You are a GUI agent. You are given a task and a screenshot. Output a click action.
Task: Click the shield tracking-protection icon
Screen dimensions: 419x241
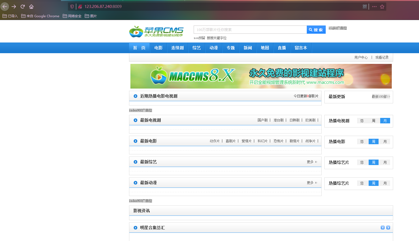click(72, 7)
